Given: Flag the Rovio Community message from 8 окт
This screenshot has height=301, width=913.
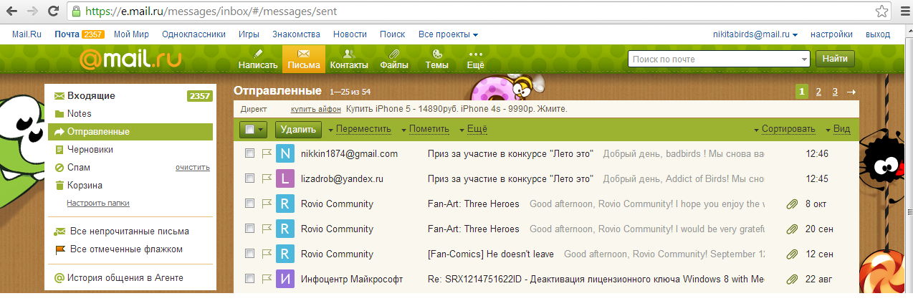Looking at the screenshot, I should (266, 204).
